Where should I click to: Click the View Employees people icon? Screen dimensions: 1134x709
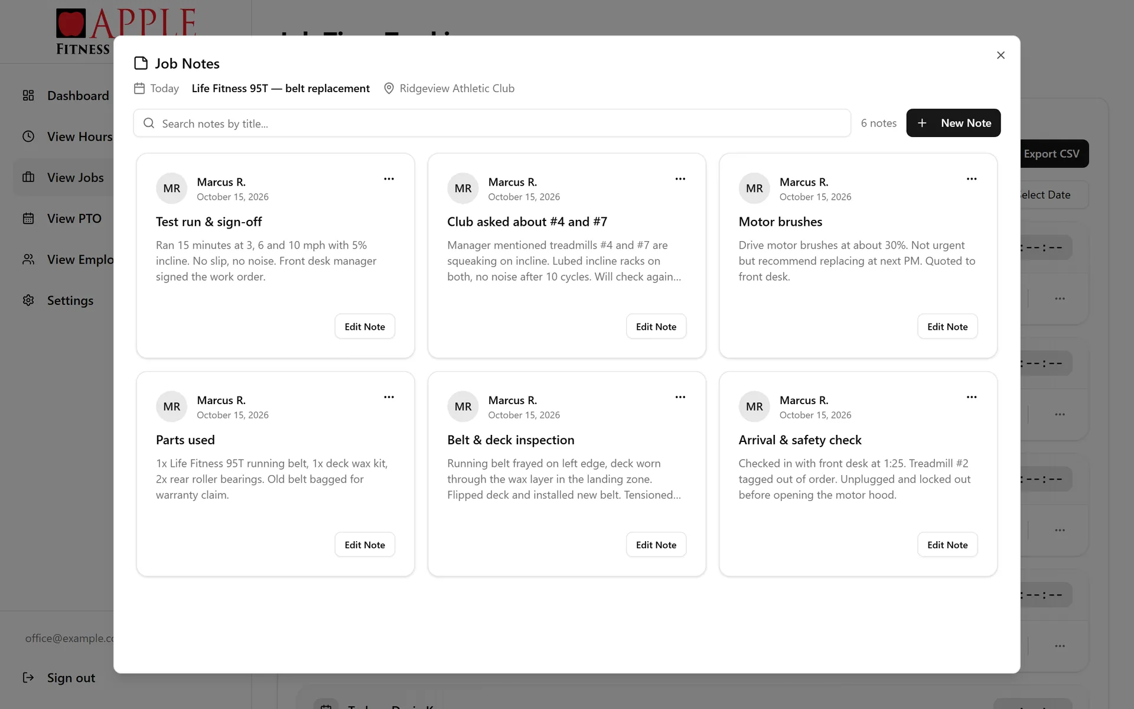click(x=28, y=259)
